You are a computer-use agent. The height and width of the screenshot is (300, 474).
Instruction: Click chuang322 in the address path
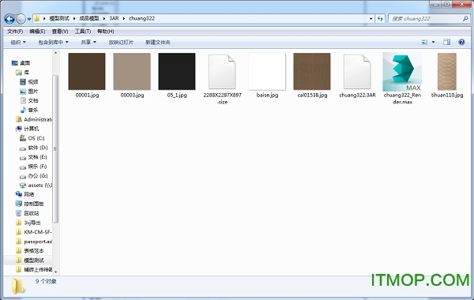pyautogui.click(x=141, y=18)
